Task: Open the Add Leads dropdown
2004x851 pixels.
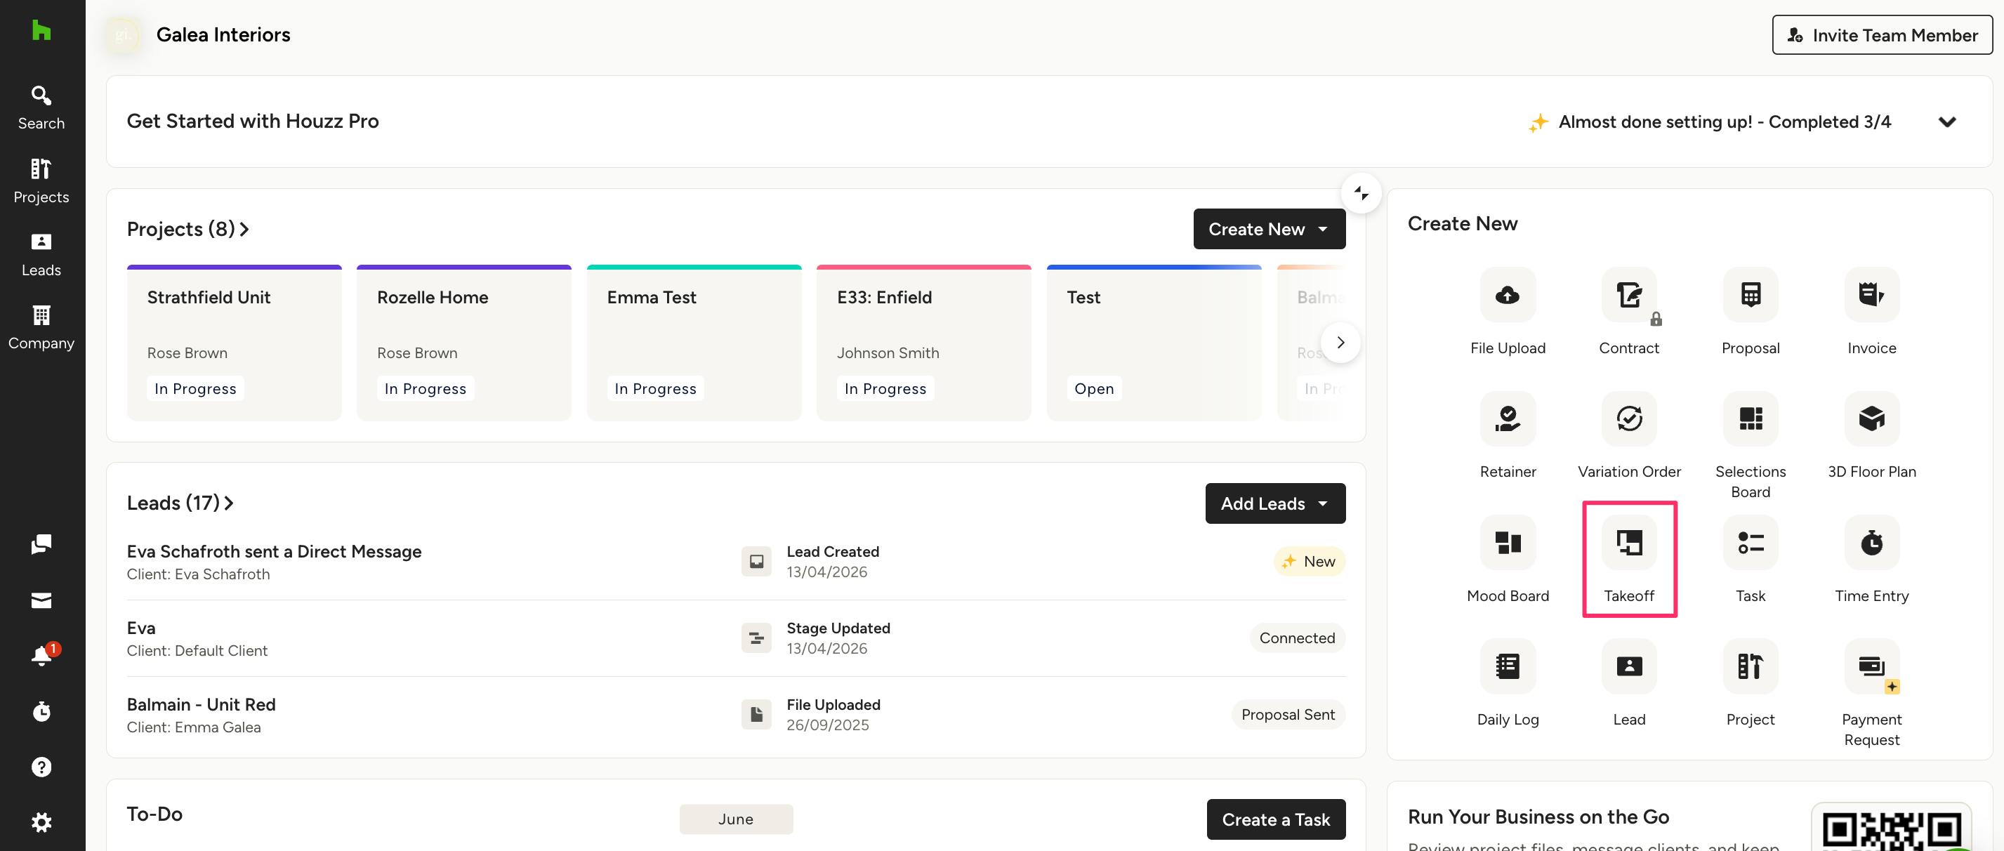Action: pyautogui.click(x=1275, y=503)
